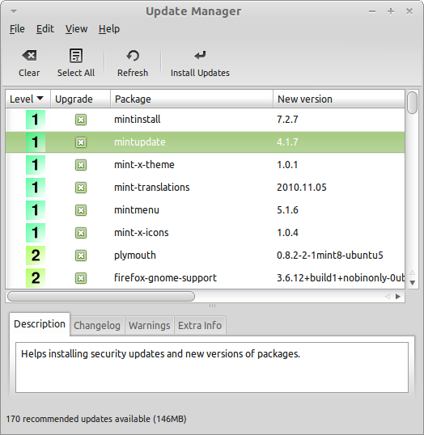Viewport: 424px width, 435px height.
Task: Click the vertical scrollbar down arrow
Action: point(413,283)
